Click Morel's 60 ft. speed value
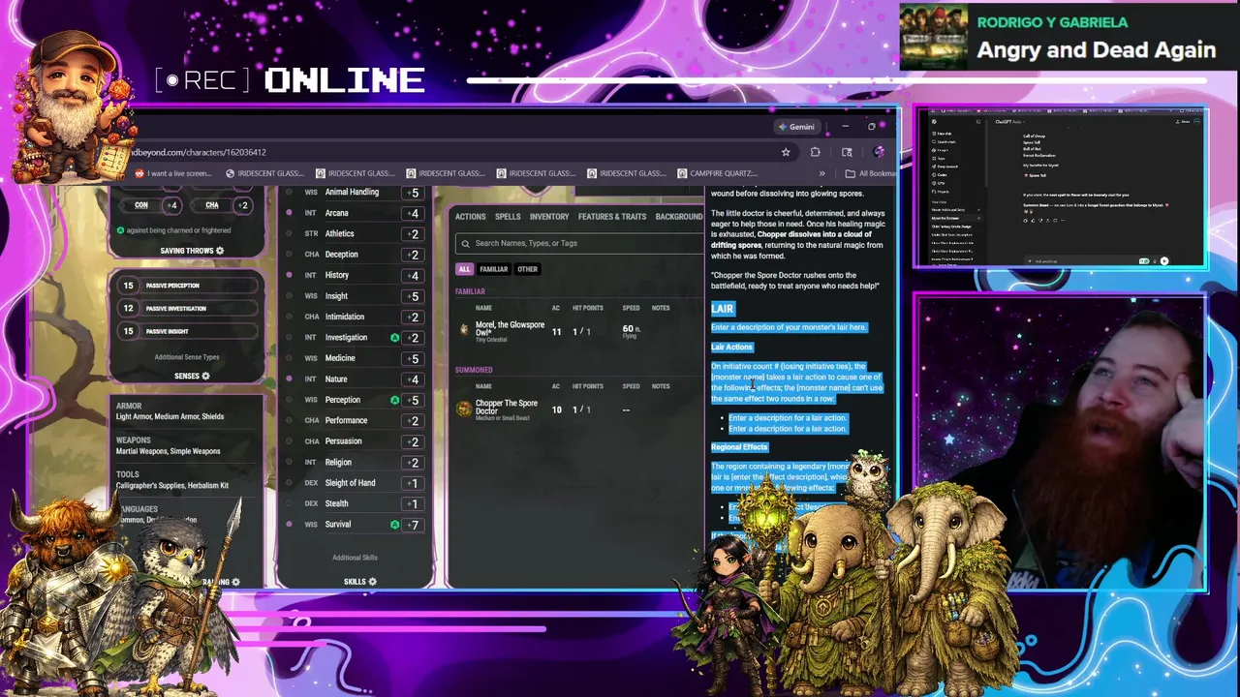 point(631,331)
